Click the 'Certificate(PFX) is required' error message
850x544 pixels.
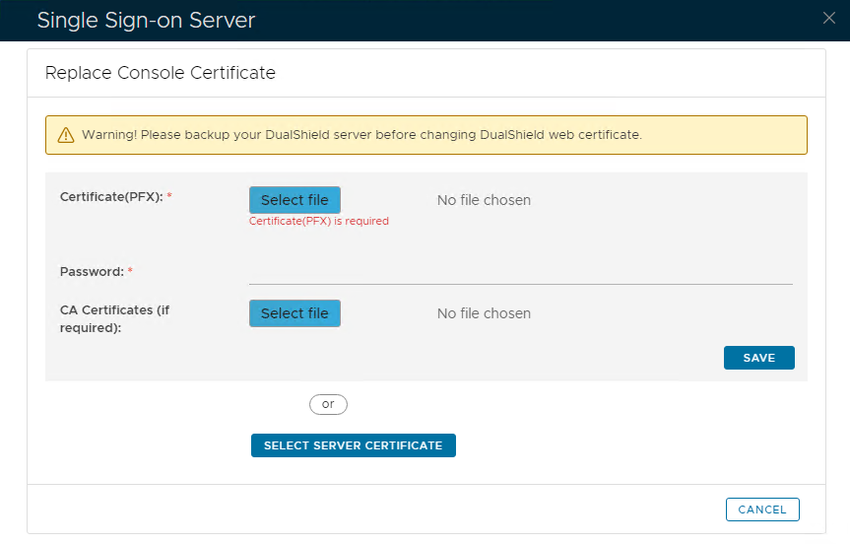(x=318, y=222)
